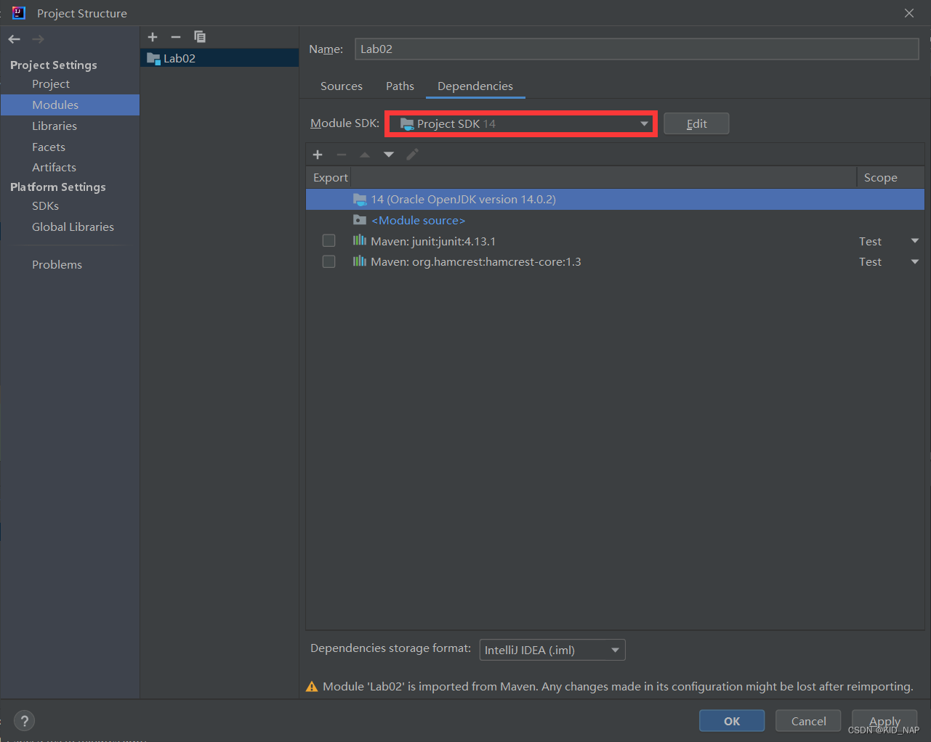Switch to the Paths tab
The image size is (931, 742).
(x=400, y=86)
